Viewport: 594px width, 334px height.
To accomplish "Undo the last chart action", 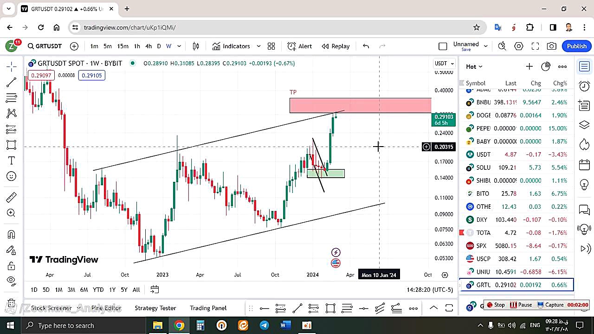I will (x=366, y=46).
